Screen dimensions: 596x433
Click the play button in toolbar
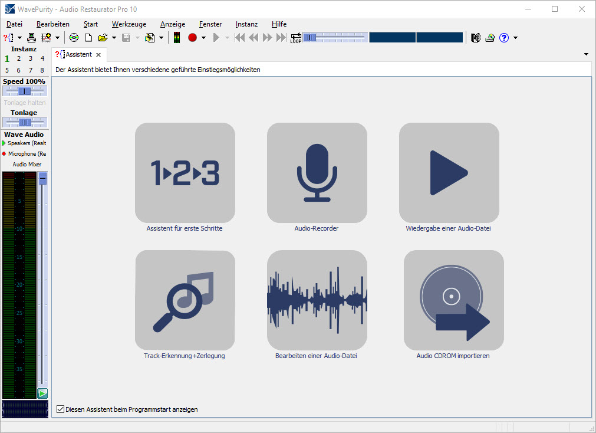pyautogui.click(x=216, y=38)
